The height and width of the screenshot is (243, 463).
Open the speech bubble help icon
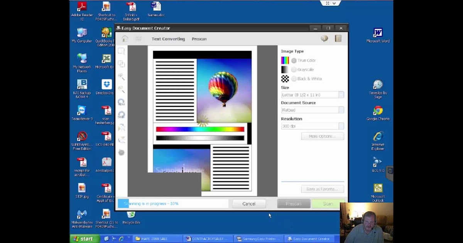click(x=324, y=39)
